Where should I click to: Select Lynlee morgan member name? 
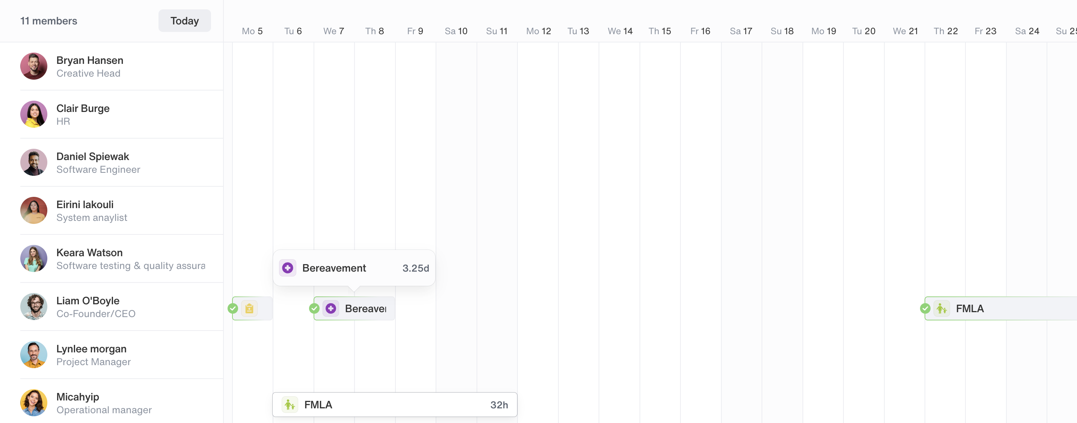[91, 349]
